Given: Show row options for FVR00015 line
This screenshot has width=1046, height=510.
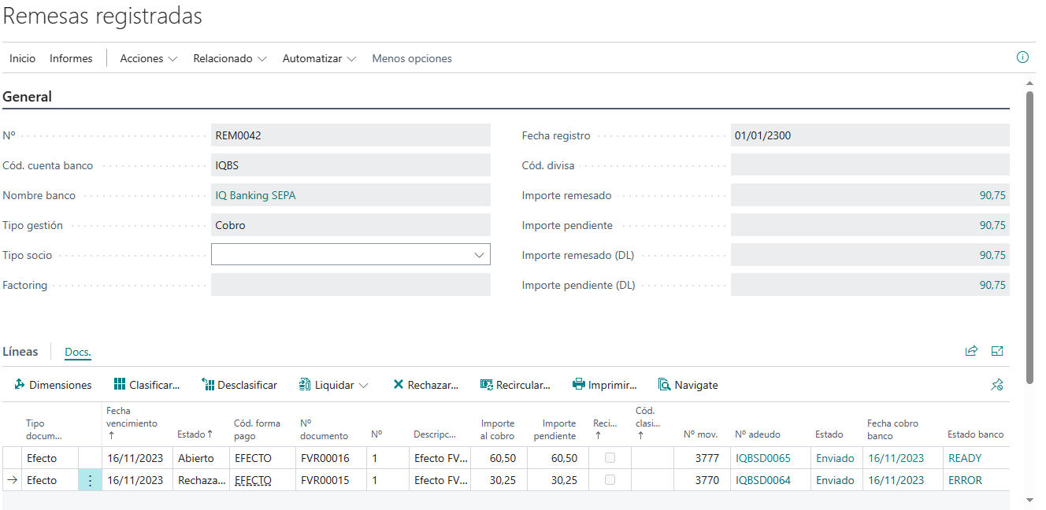Looking at the screenshot, I should [x=90, y=480].
